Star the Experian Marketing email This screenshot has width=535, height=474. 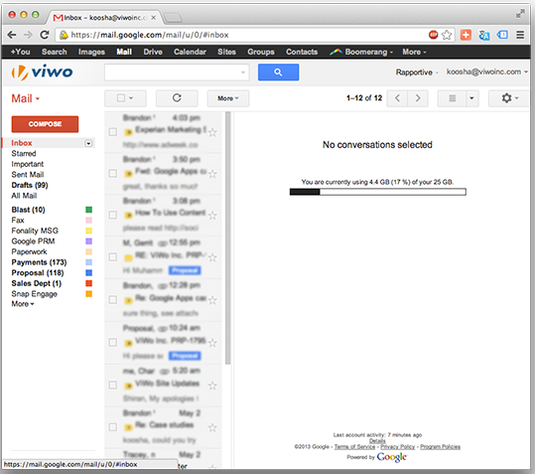(212, 132)
